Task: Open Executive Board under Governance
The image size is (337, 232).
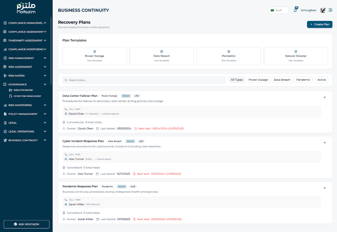Action: [23, 90]
